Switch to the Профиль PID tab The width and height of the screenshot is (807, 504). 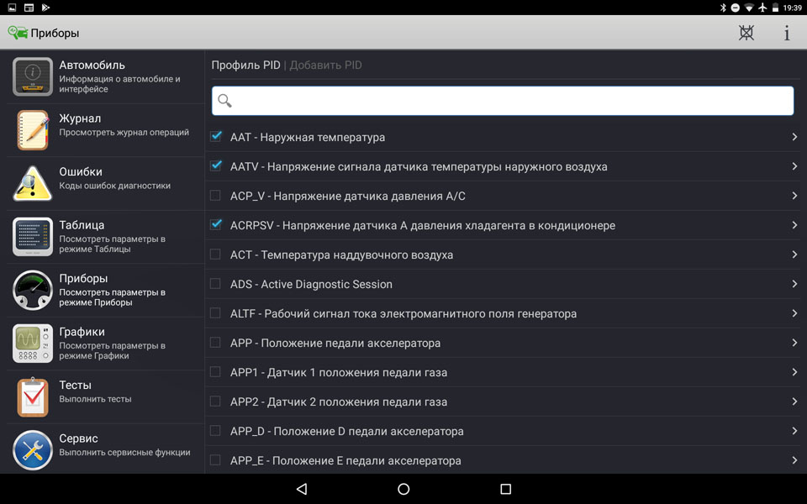click(244, 64)
